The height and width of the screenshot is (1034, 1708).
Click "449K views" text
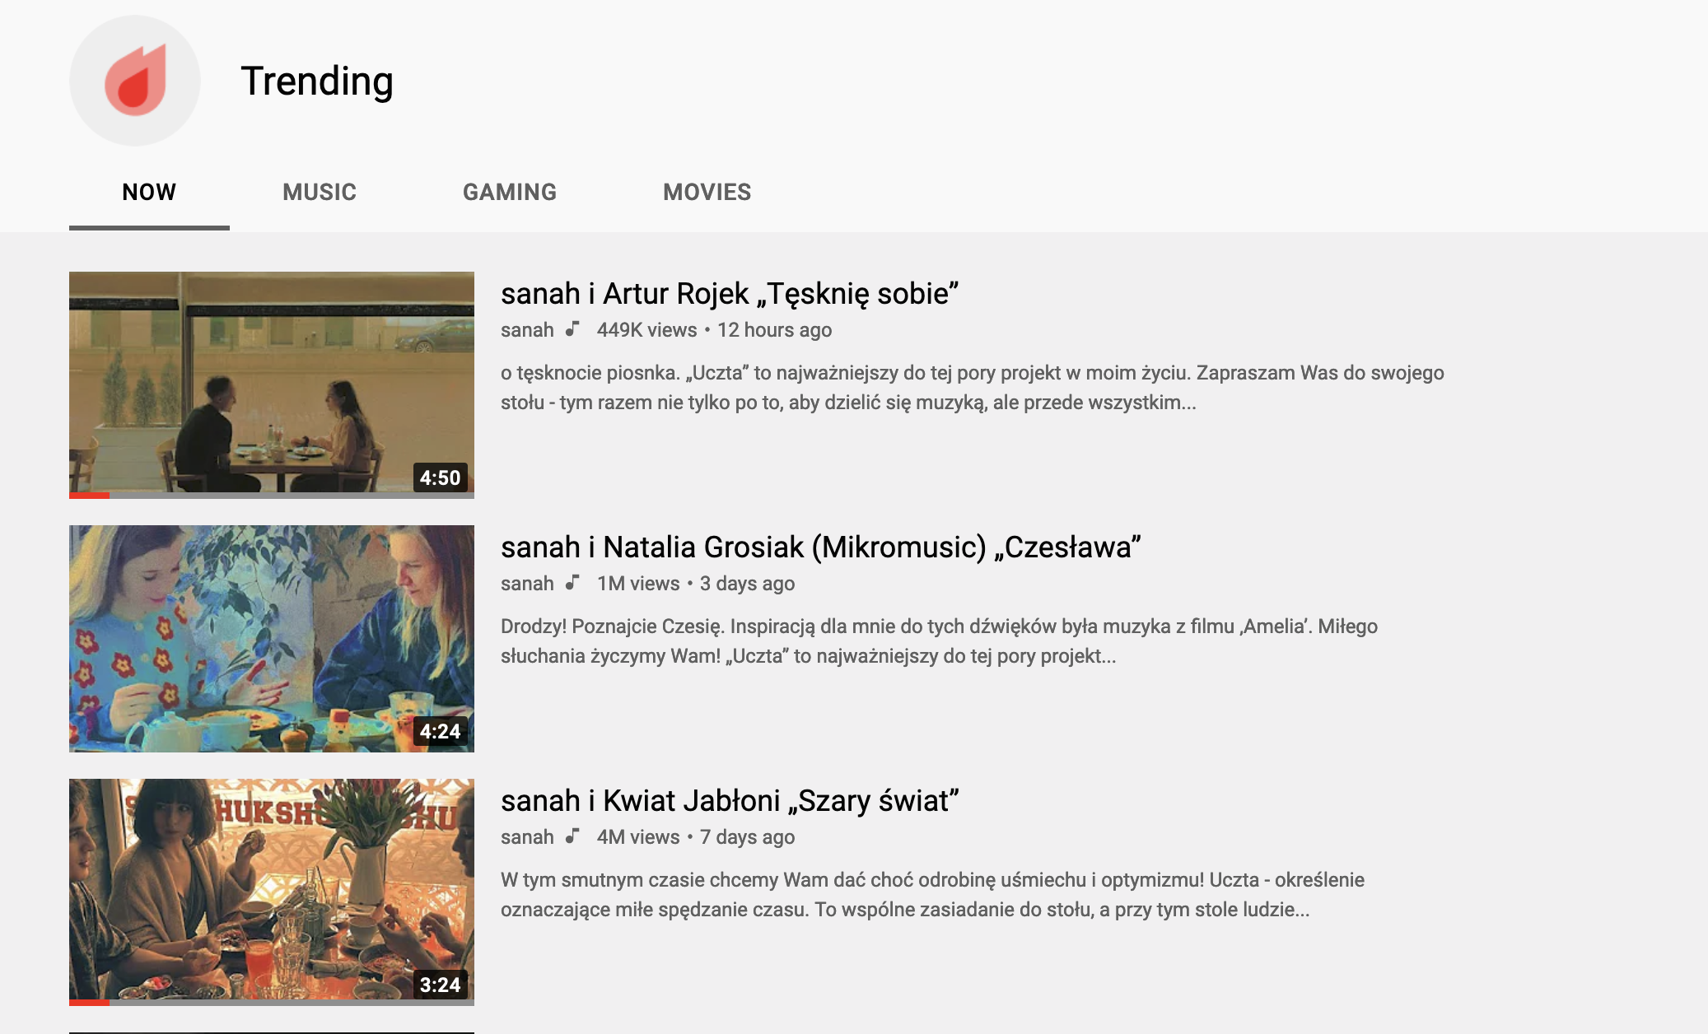(646, 330)
